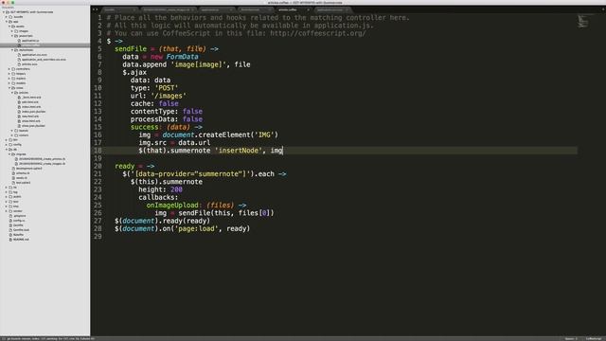Open test.sqlite3 in the sidebar
Viewport: 606px width, 341px height.
click(23, 183)
